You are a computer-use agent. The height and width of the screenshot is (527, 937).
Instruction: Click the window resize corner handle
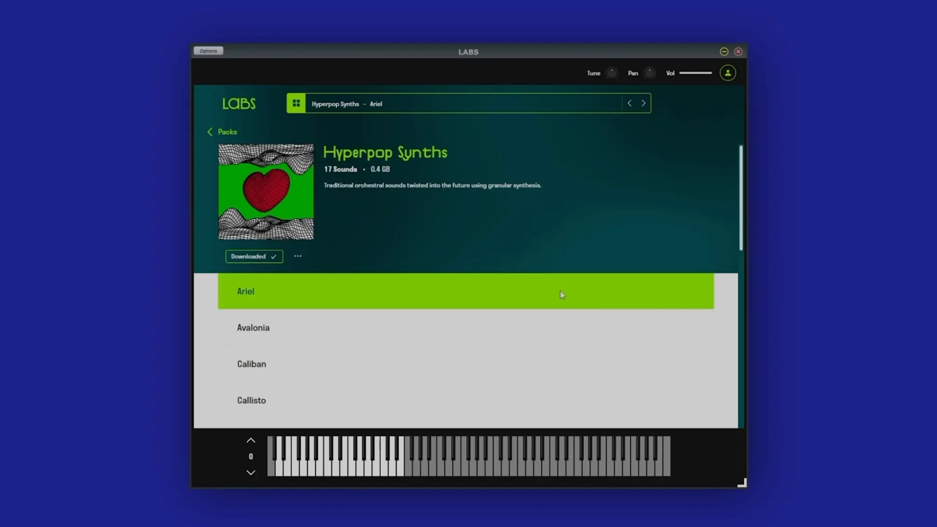pos(742,483)
